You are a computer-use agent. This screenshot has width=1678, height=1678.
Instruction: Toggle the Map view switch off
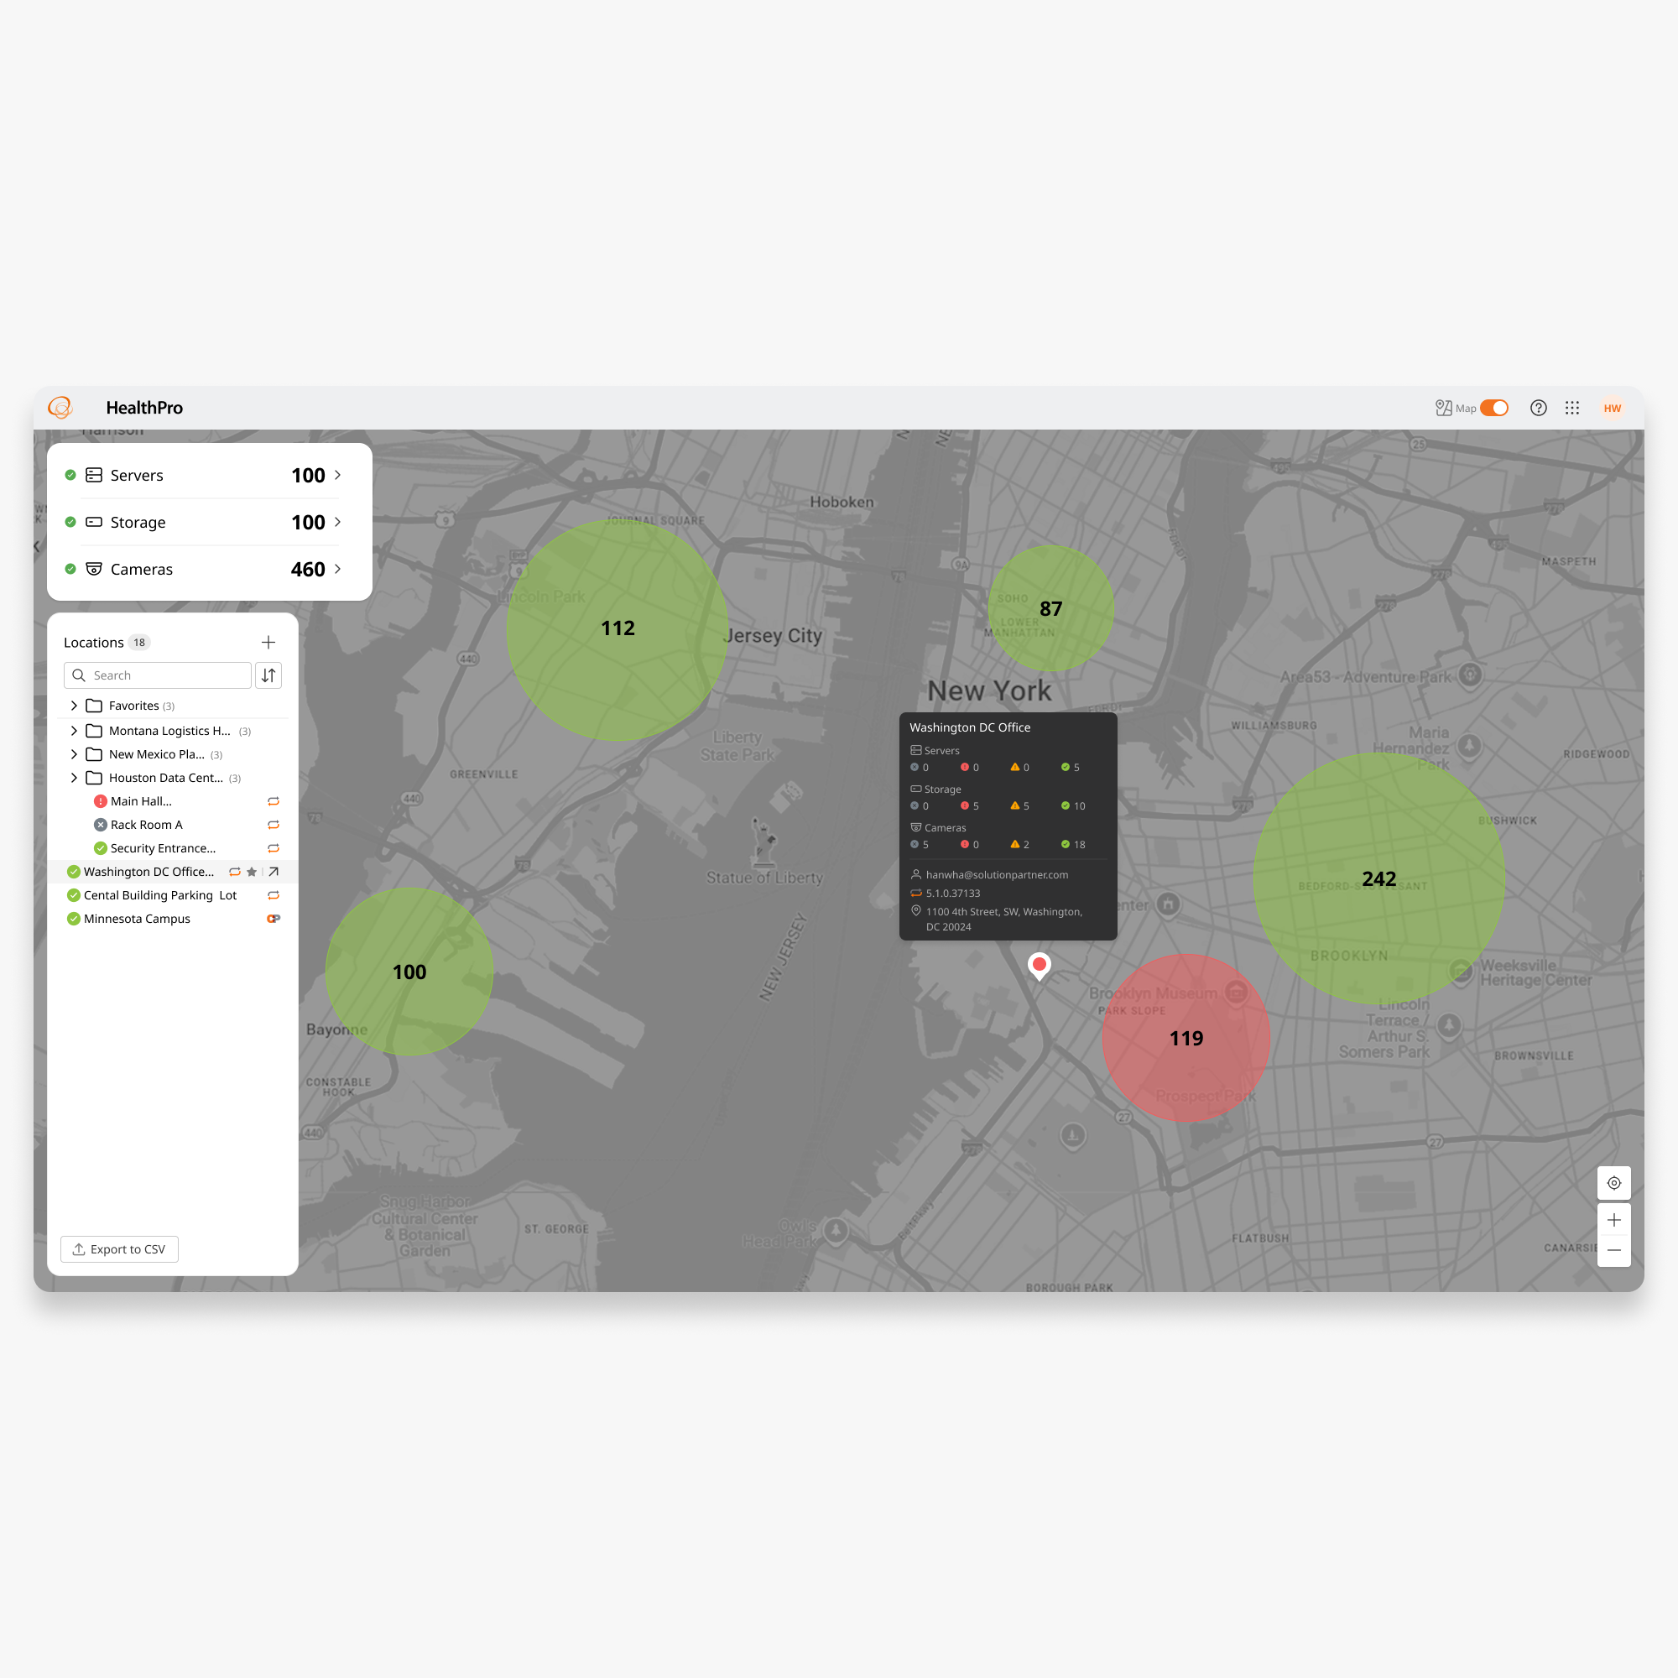point(1494,409)
